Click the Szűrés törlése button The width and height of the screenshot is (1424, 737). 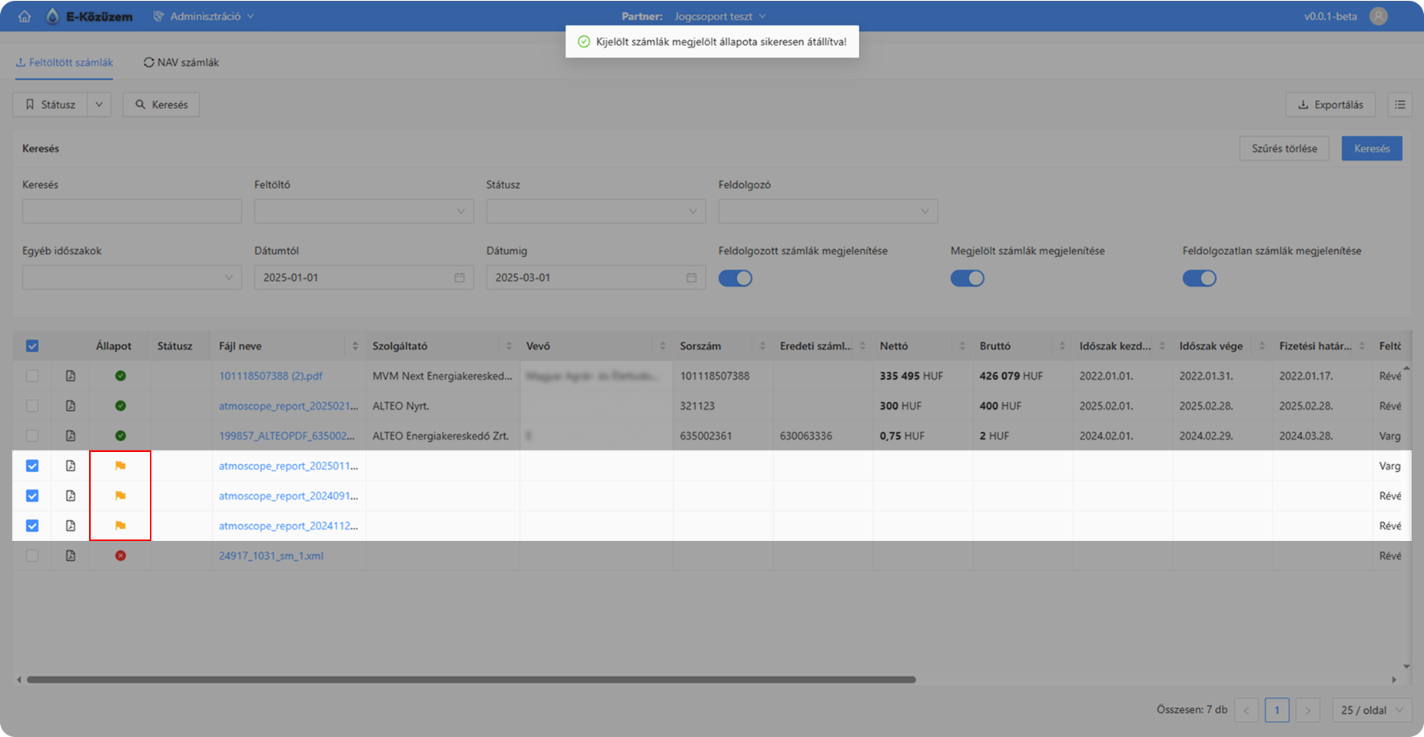tap(1284, 148)
